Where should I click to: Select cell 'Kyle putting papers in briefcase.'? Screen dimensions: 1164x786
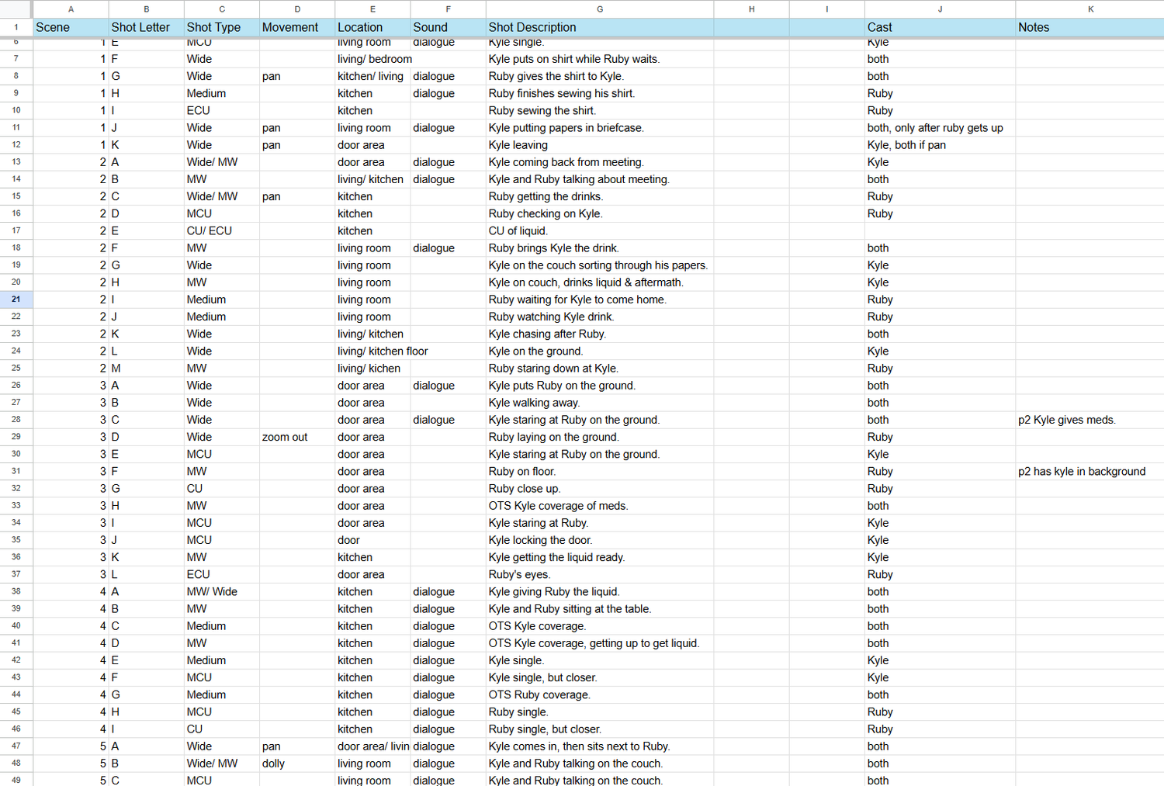tap(599, 128)
